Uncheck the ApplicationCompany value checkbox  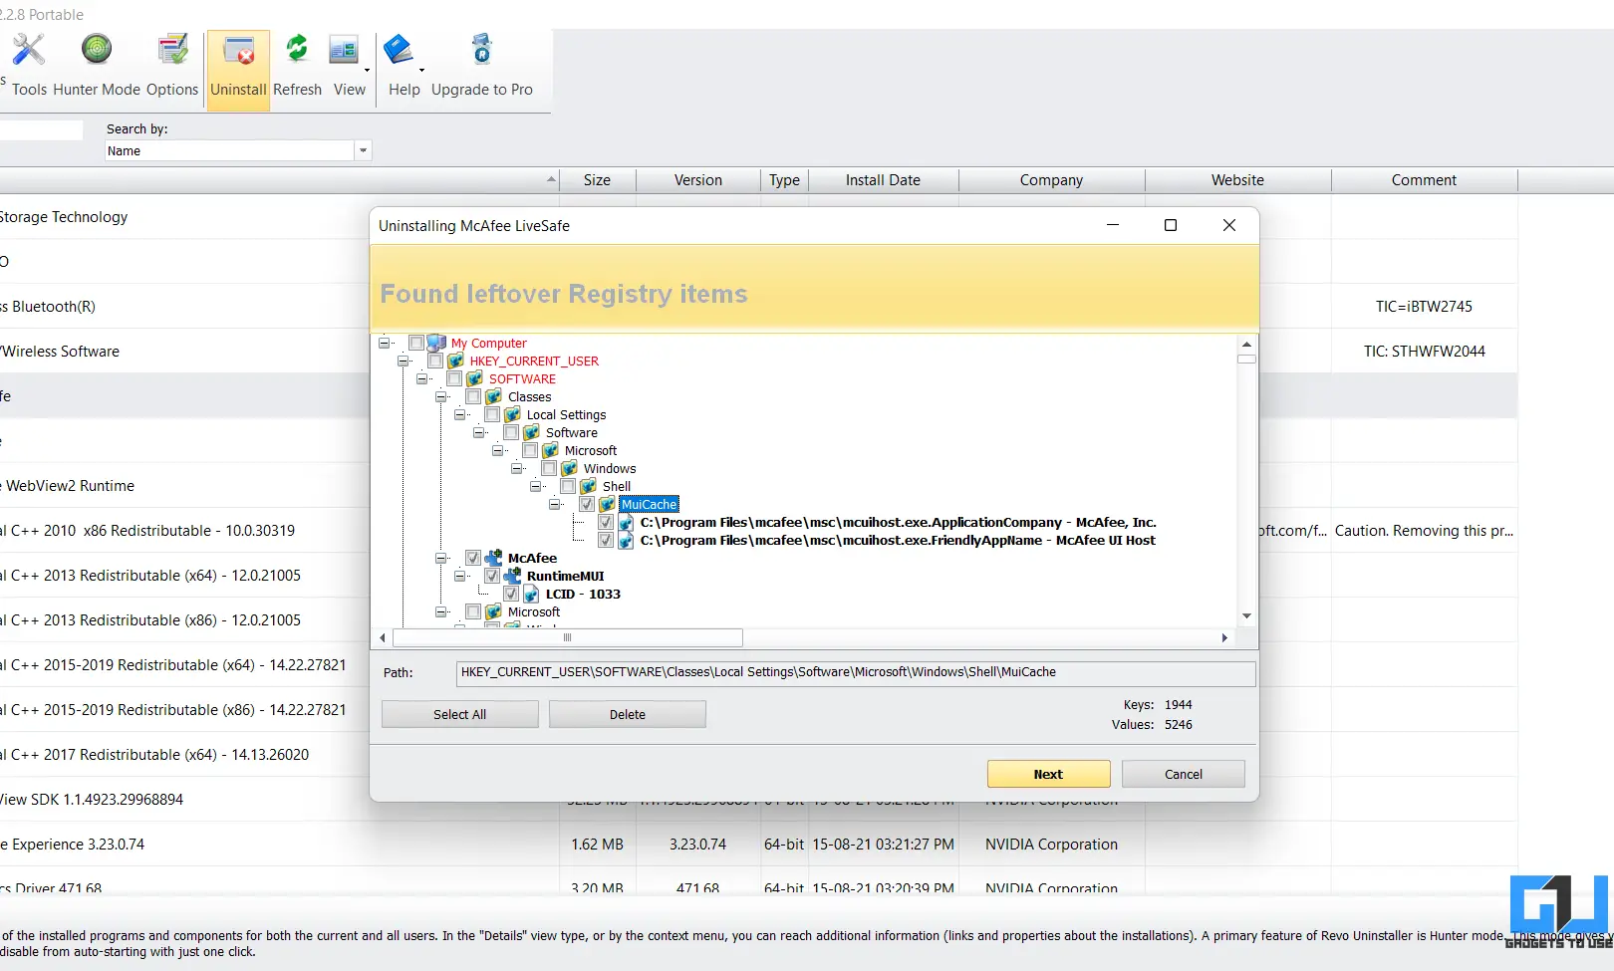[x=606, y=522]
